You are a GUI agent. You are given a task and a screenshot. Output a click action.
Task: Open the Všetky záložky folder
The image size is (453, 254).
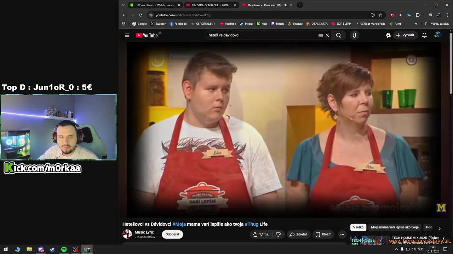(x=437, y=24)
